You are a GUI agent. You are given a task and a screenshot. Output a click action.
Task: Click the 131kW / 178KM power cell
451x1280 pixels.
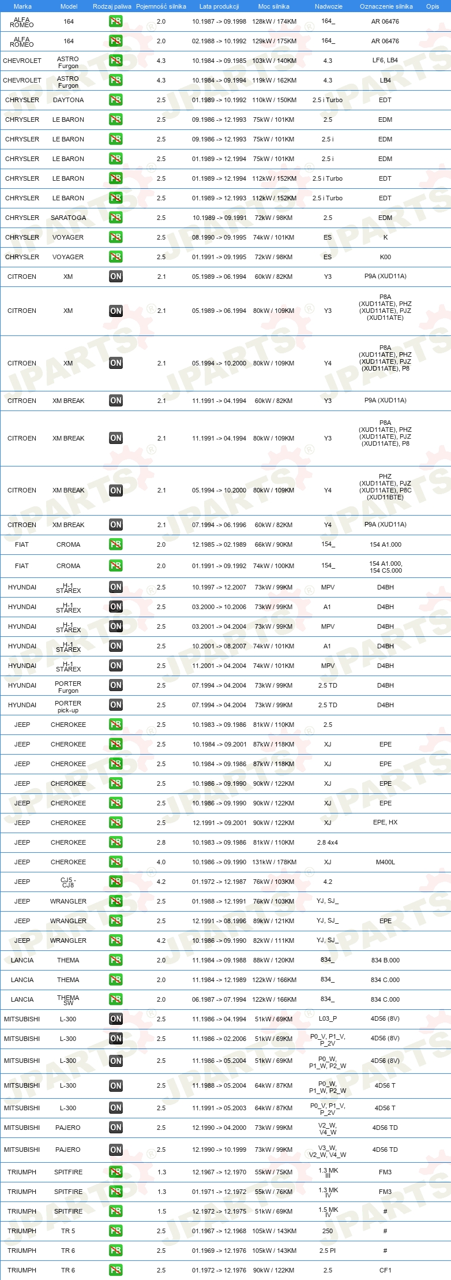point(274,862)
